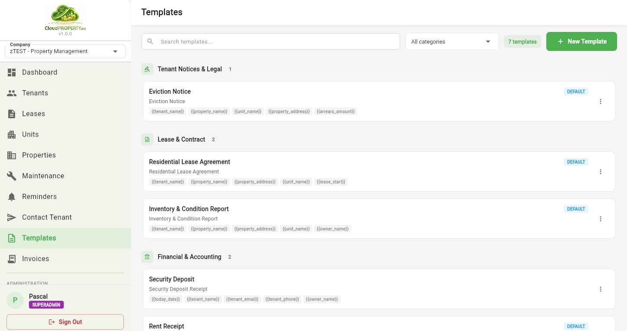Open the Invoices sidebar page
Viewport: 627px width, 331px height.
35,259
